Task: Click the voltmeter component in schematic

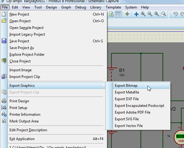Action: pos(179,137)
